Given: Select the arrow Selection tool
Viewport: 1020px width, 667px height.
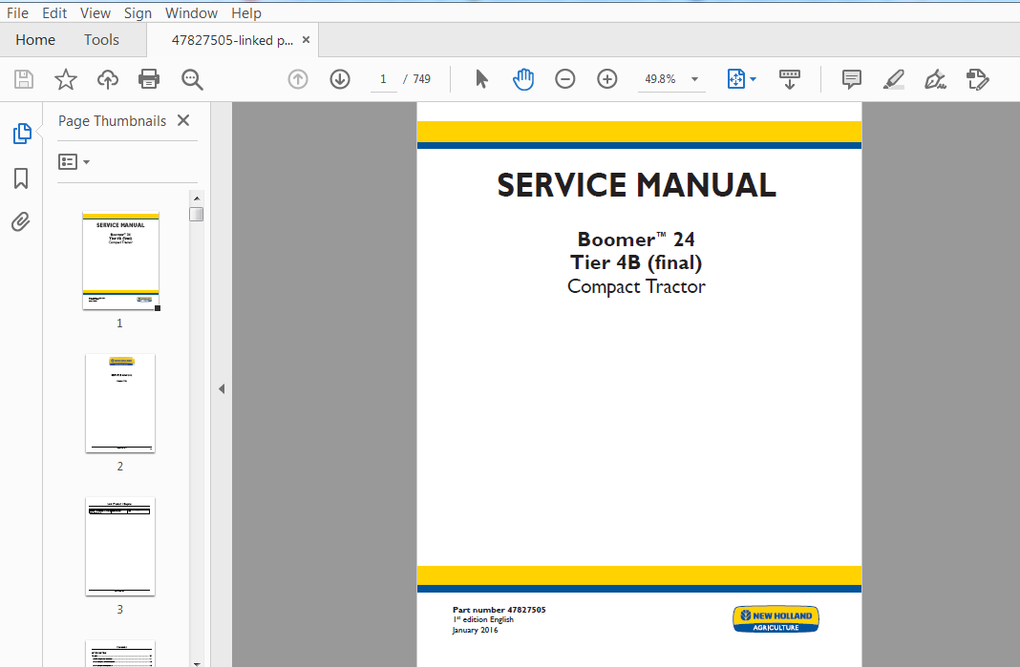Looking at the screenshot, I should pos(481,79).
